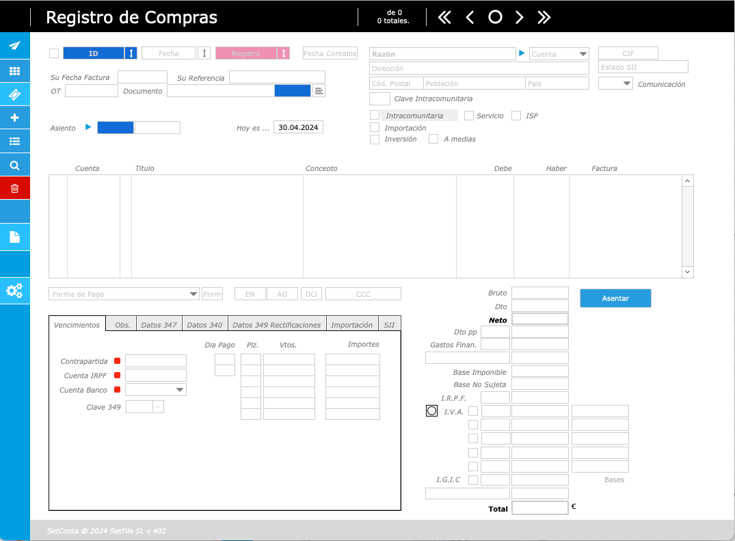Open the grid view icon in sidebar
Image resolution: width=735 pixels, height=541 pixels.
[x=14, y=70]
